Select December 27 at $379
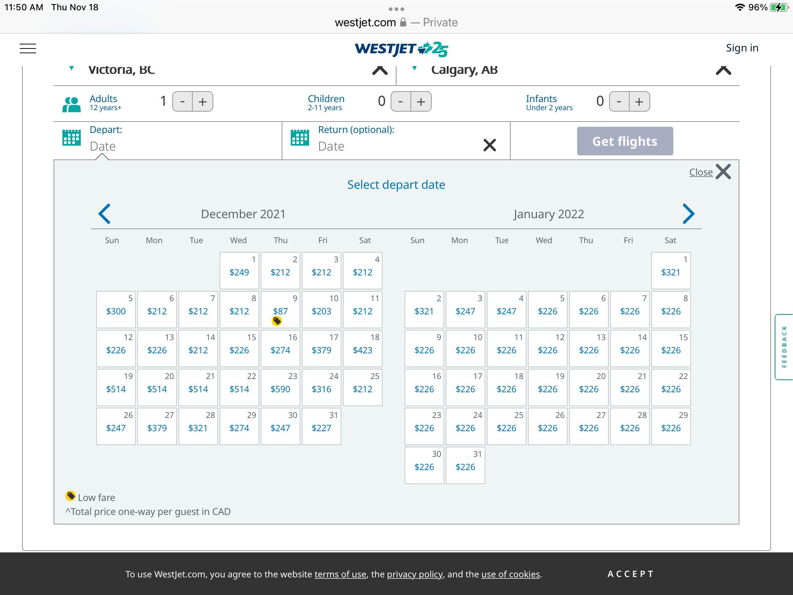793x595 pixels. [157, 426]
